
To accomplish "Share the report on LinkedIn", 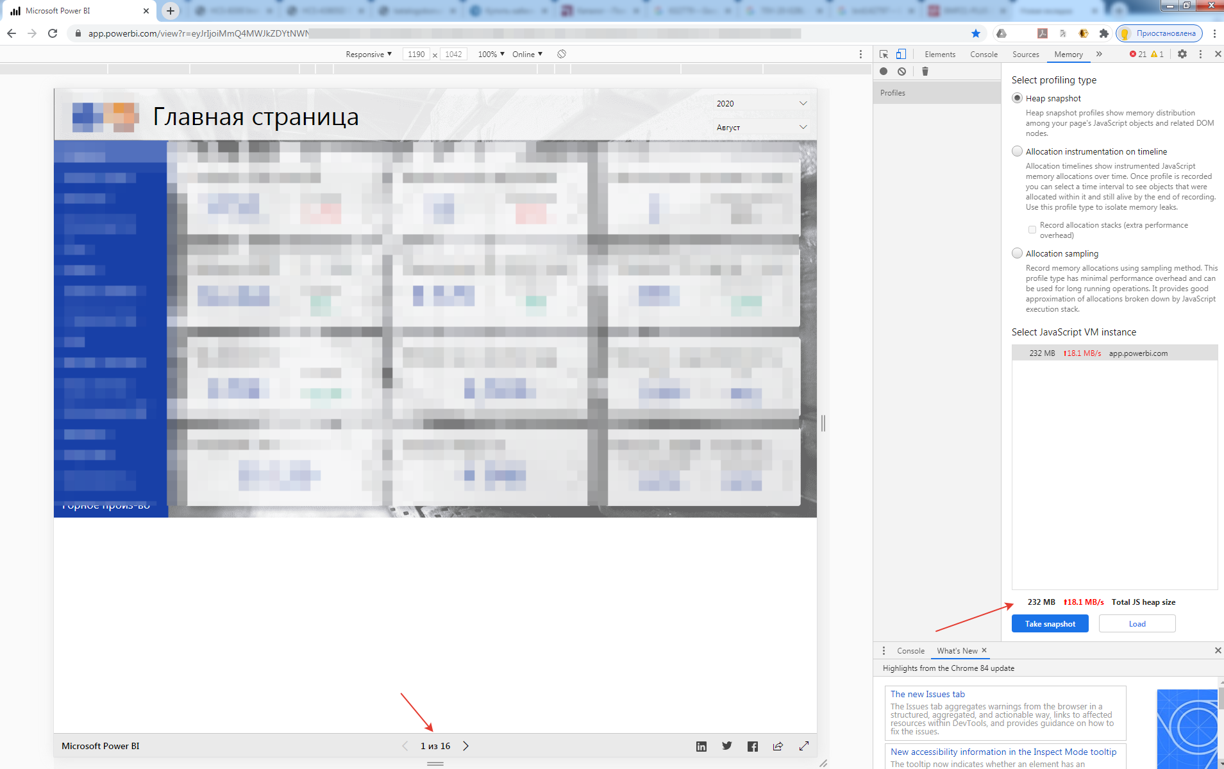I will [x=701, y=746].
